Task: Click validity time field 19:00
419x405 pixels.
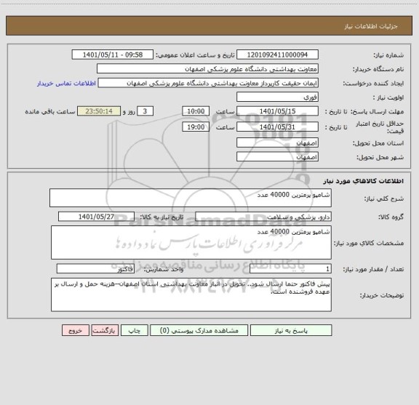Action: pos(196,127)
